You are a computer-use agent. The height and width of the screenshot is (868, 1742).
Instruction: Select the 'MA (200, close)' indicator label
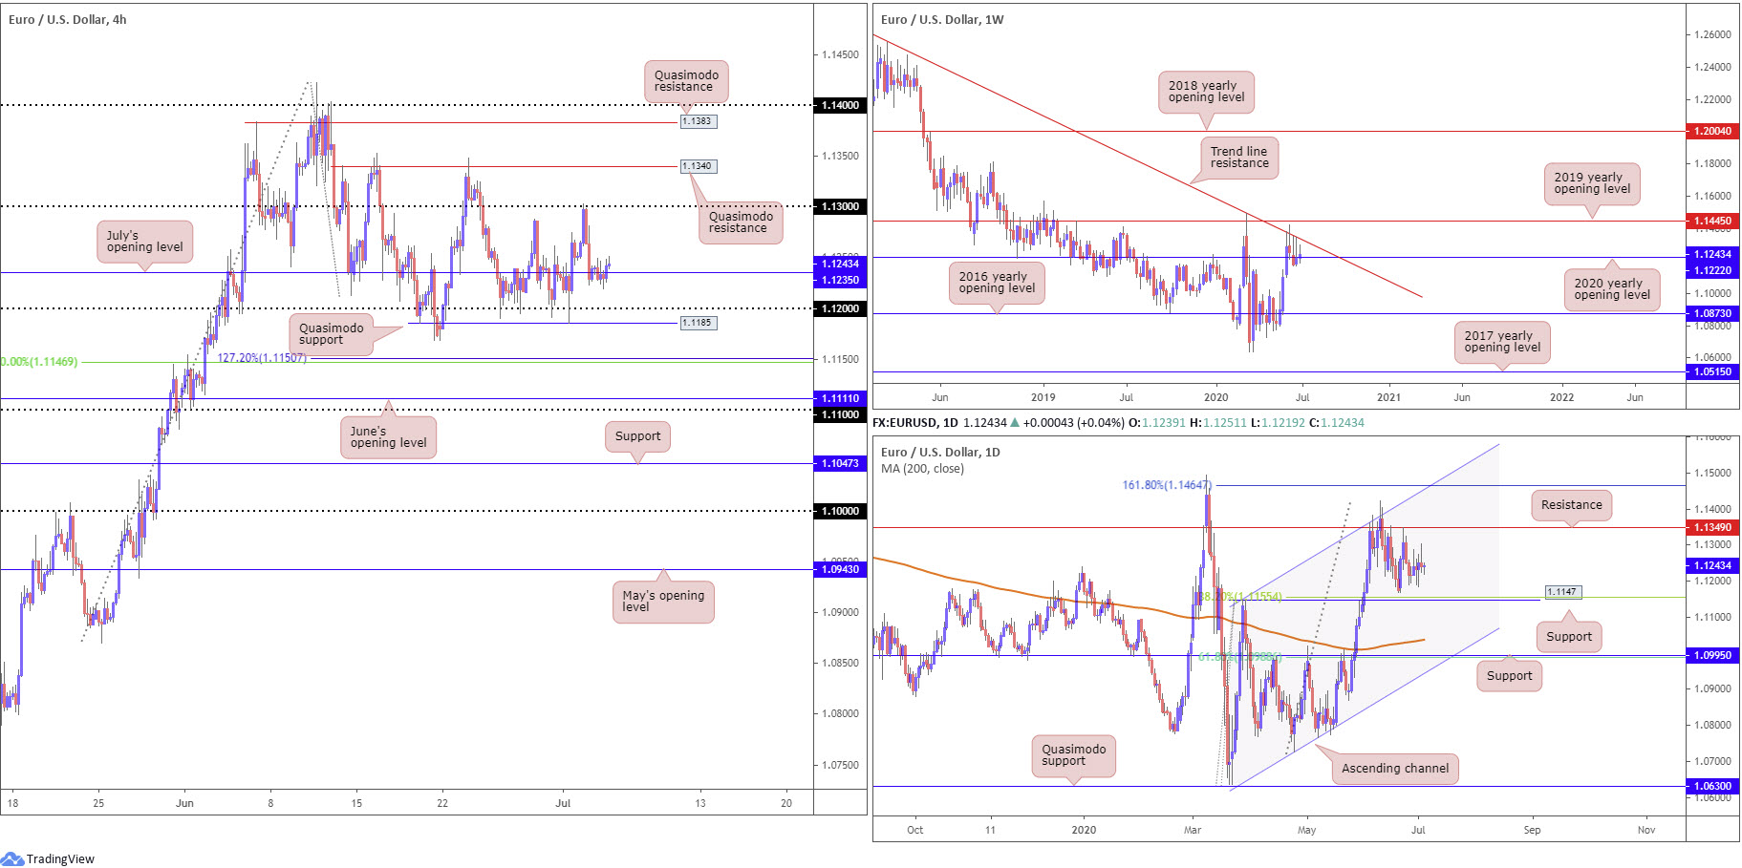[922, 468]
